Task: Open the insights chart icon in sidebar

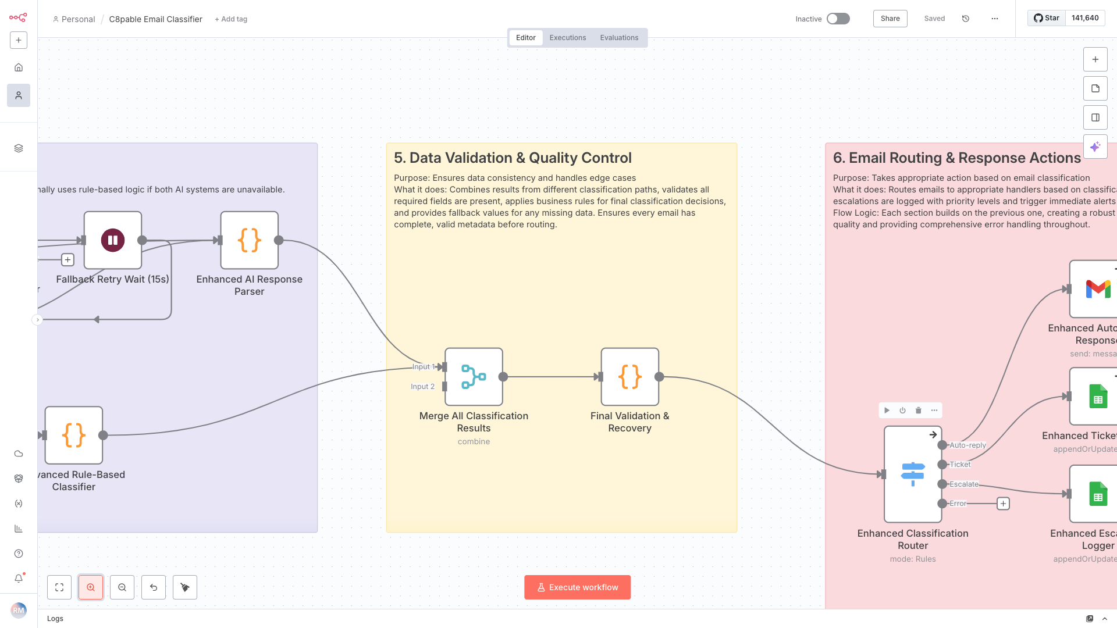Action: (x=19, y=529)
